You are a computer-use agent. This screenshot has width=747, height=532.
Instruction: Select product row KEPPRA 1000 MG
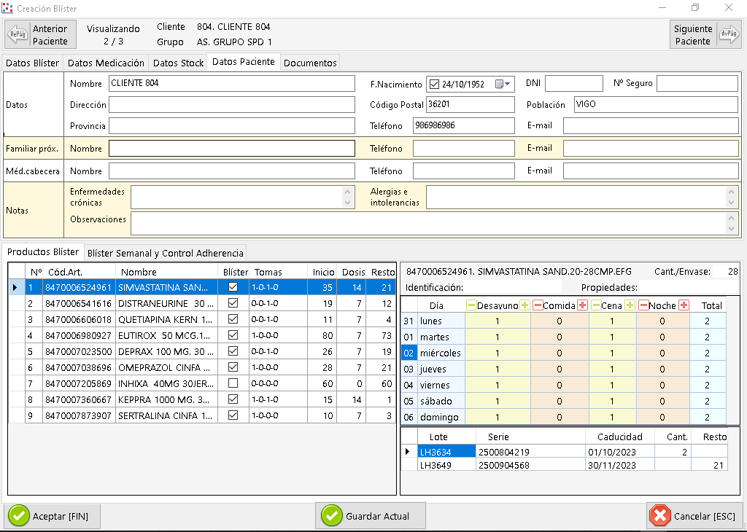203,399
